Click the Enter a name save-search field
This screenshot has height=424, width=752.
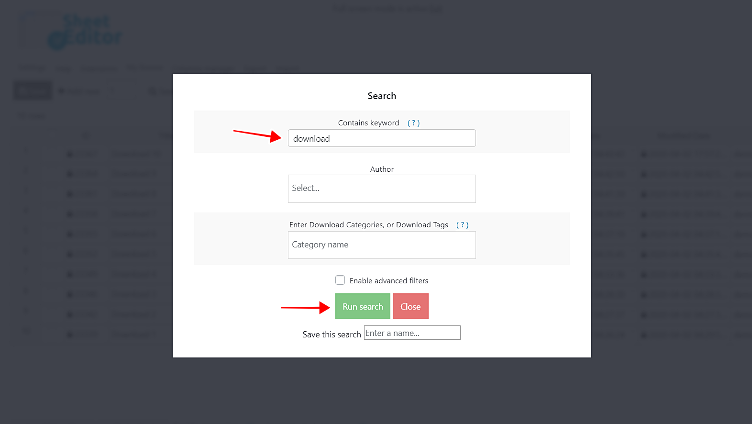tap(412, 333)
